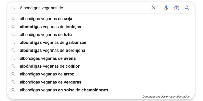Choose suggestion "albóndigas veganas de lentejas"
The width and height of the screenshot is (203, 101).
[x=50, y=27]
